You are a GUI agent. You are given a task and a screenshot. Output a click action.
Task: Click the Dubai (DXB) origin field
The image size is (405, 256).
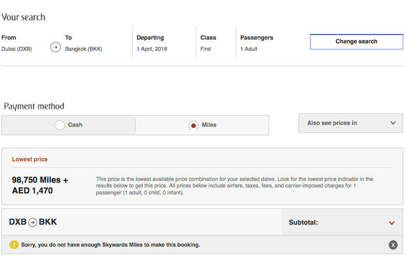[x=17, y=49]
